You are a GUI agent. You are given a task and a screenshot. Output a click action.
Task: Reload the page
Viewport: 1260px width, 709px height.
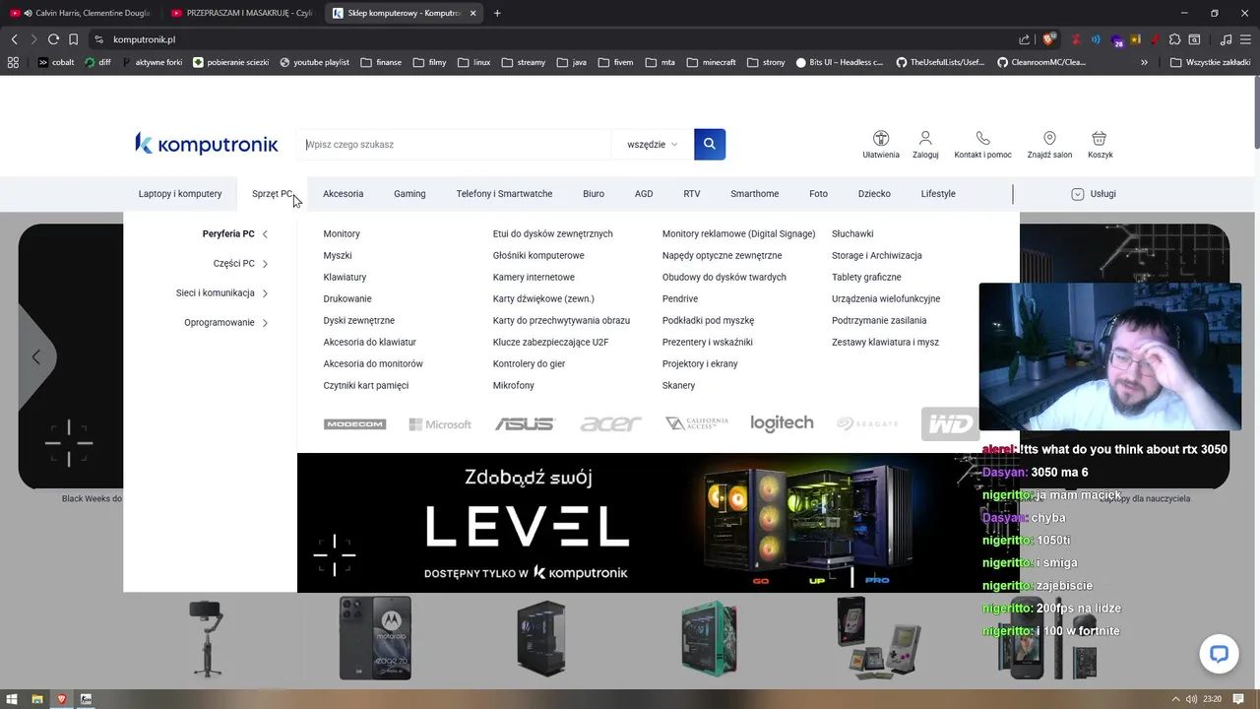point(53,39)
